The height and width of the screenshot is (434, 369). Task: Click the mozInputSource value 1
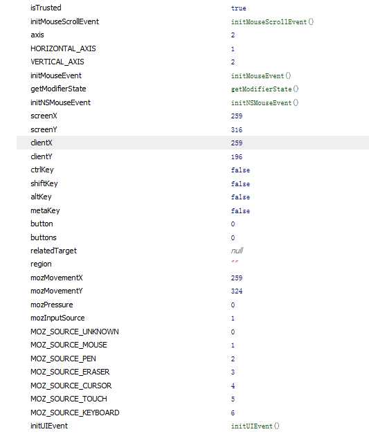(233, 318)
